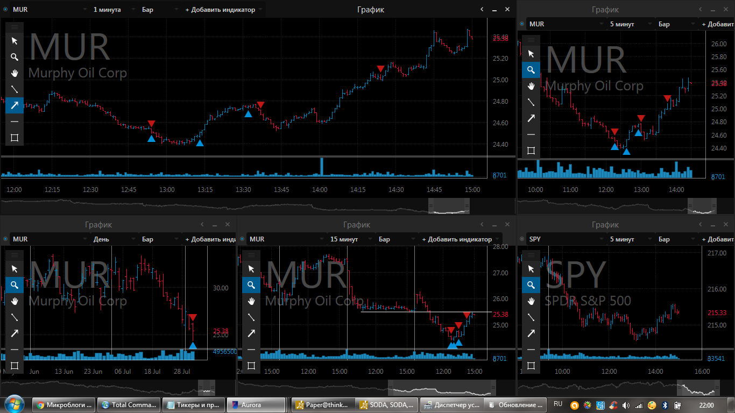Choose the horizontal line tool in the 5-minute MUR chart
The image size is (735, 413).
(531, 134)
